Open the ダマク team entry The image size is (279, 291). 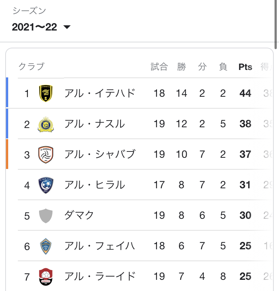(x=79, y=215)
